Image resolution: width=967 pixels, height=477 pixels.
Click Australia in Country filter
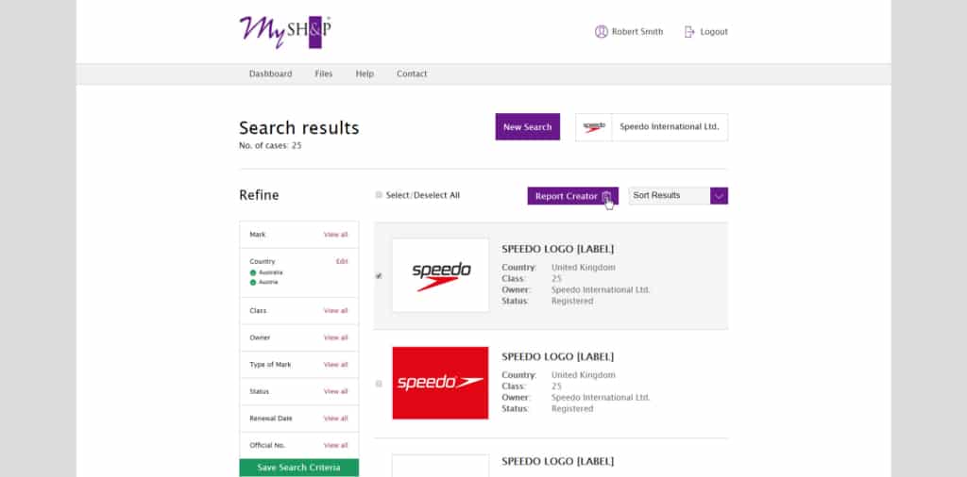pos(271,272)
